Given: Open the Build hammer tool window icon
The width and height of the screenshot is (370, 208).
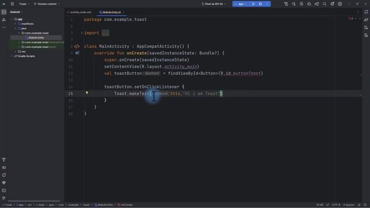Looking at the screenshot, I should tap(4, 159).
